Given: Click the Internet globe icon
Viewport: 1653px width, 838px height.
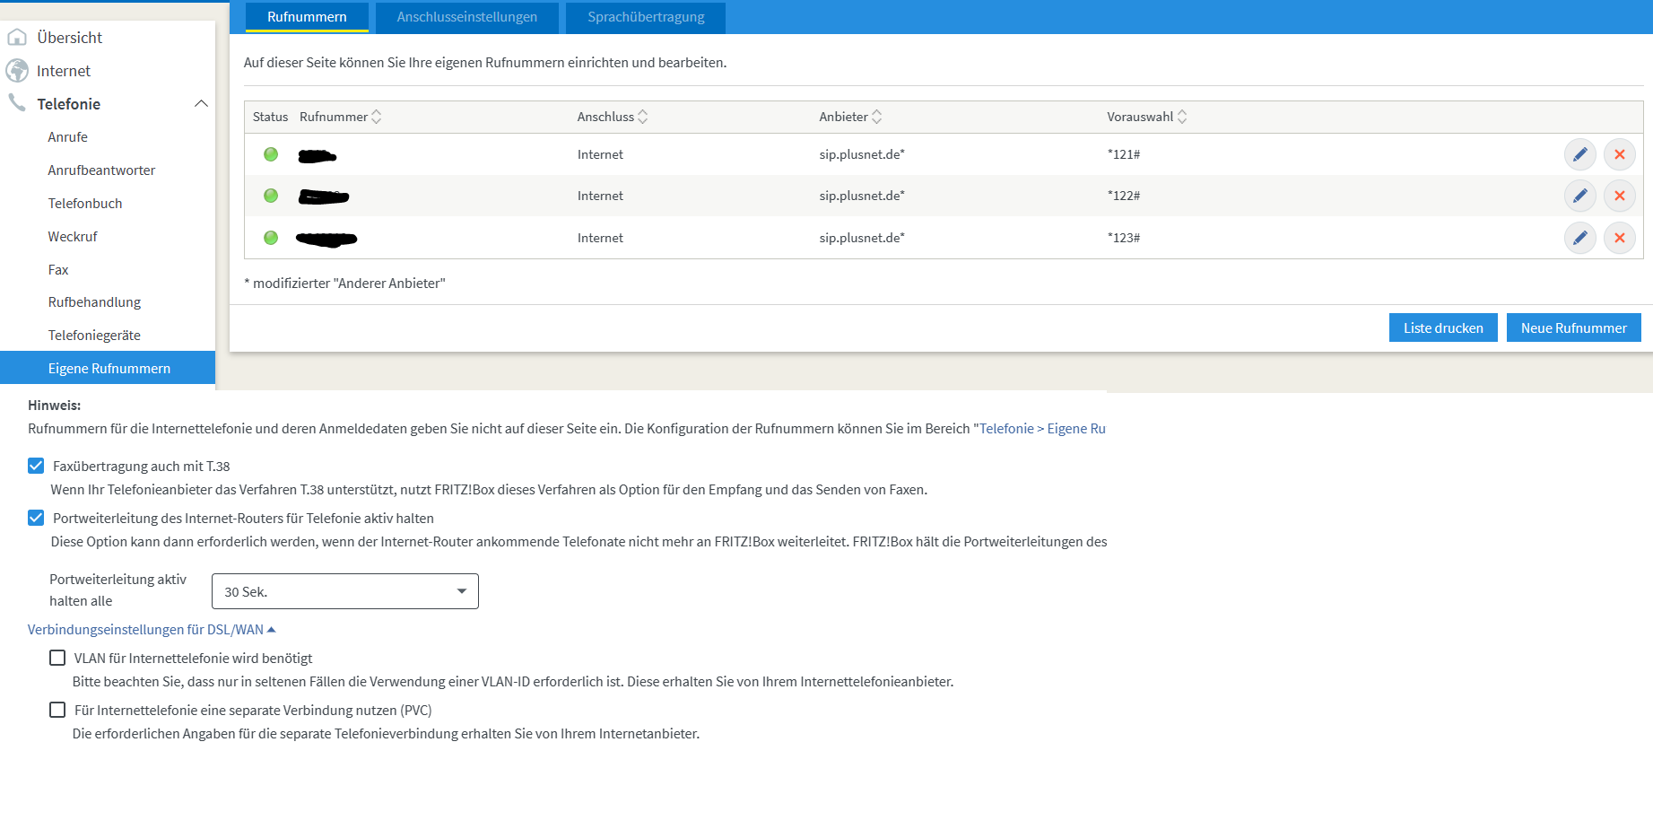Looking at the screenshot, I should 17,71.
